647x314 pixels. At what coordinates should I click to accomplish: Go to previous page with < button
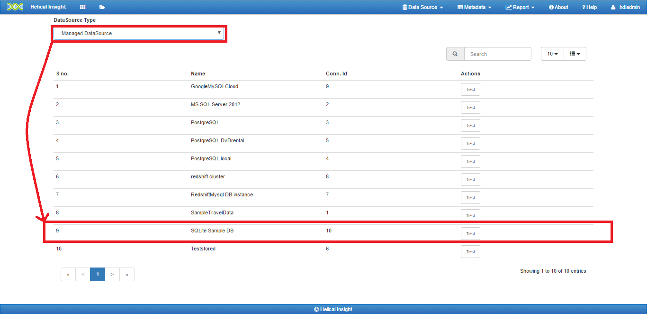coord(83,274)
